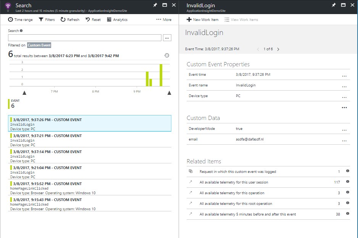This screenshot has height=238, width=358.
Task: Click the arrow icon beside user session telemetry
Action: [191, 182]
